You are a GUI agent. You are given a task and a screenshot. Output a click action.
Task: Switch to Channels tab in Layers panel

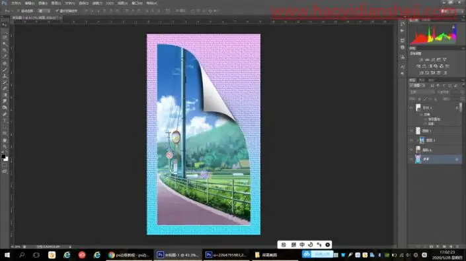click(x=422, y=80)
